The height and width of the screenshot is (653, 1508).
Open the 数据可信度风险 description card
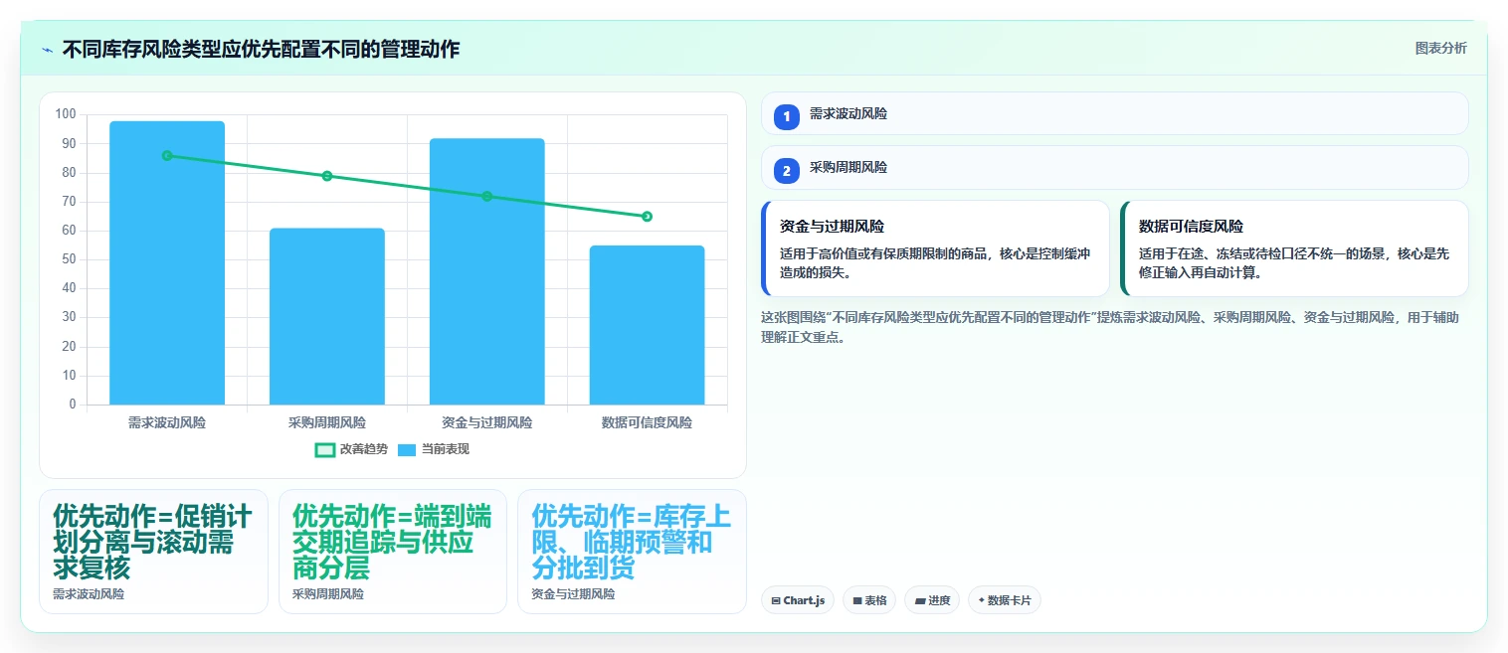(x=1294, y=248)
